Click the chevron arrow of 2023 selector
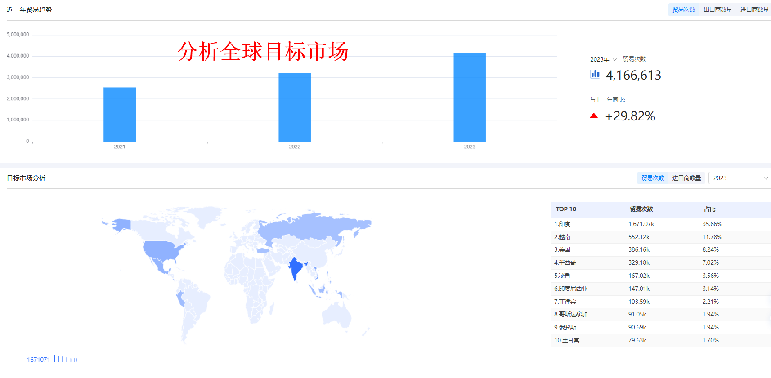This screenshot has height=378, width=771. (x=766, y=178)
